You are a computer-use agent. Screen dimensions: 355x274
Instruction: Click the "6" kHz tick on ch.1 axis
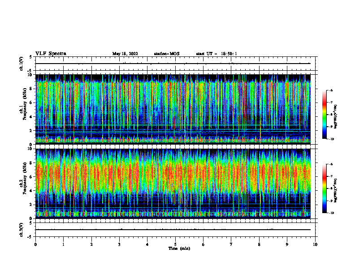(x=31, y=103)
